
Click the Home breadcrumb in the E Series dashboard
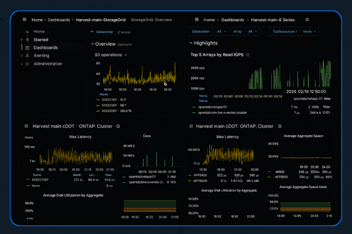pyautogui.click(x=209, y=20)
